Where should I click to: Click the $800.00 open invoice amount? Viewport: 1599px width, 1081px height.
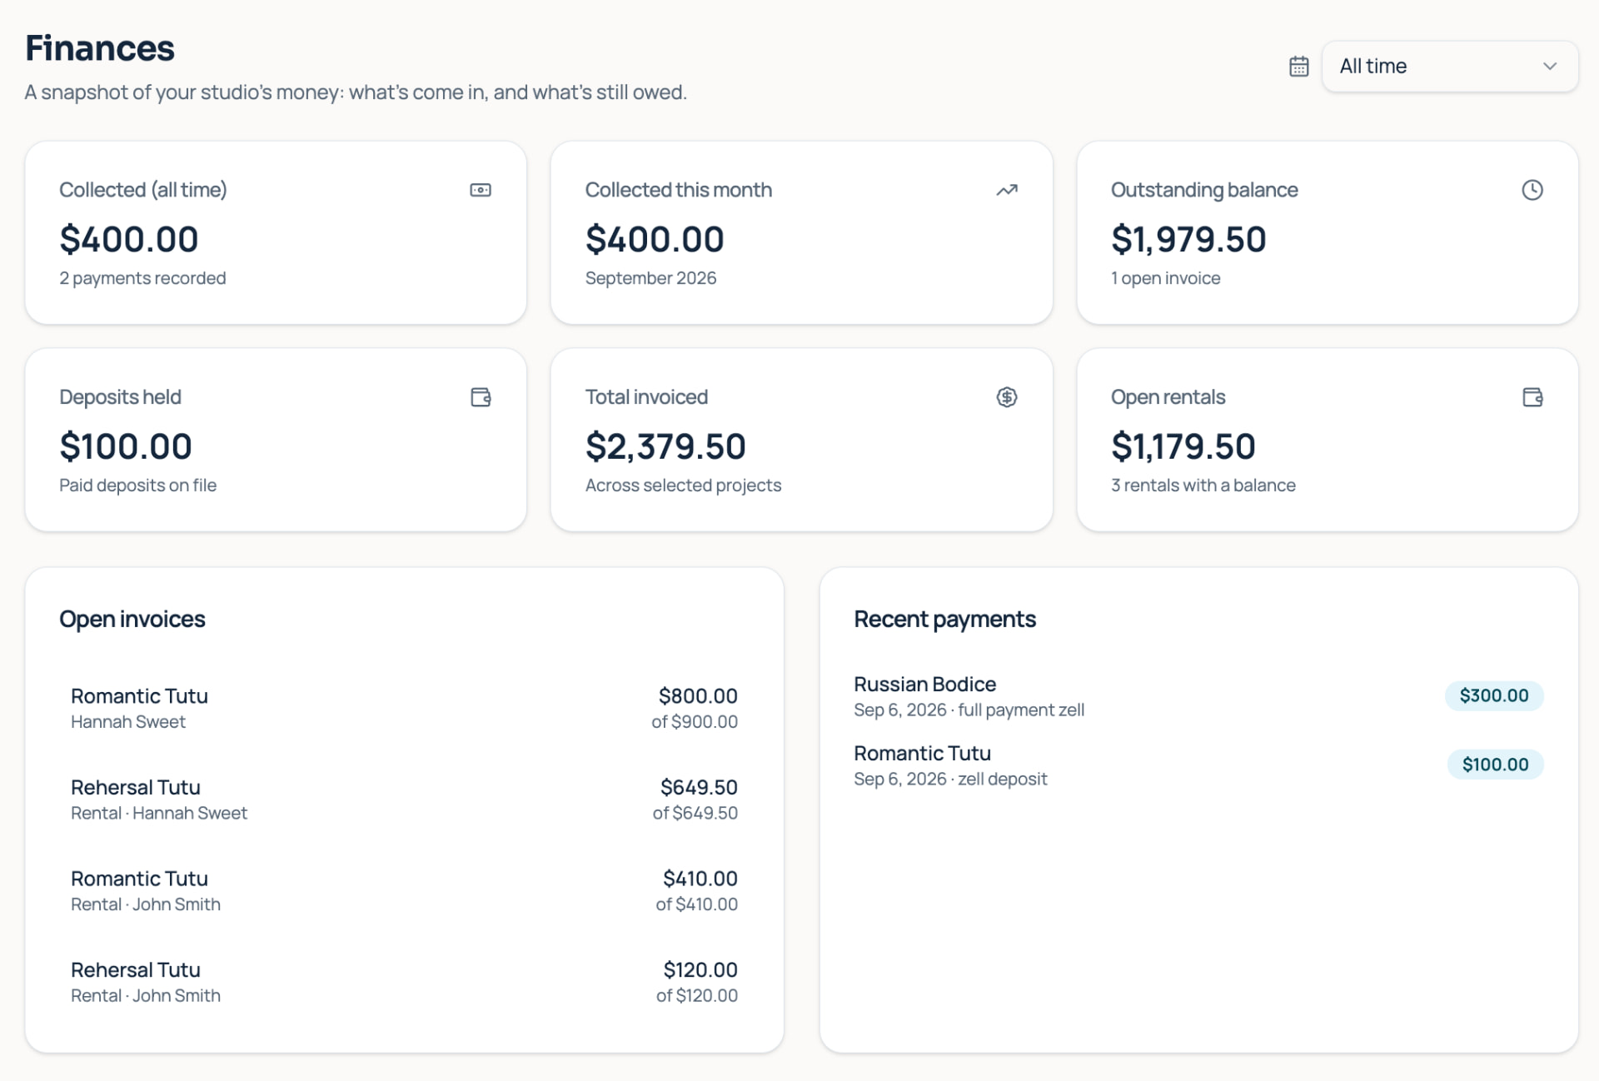pyautogui.click(x=698, y=696)
